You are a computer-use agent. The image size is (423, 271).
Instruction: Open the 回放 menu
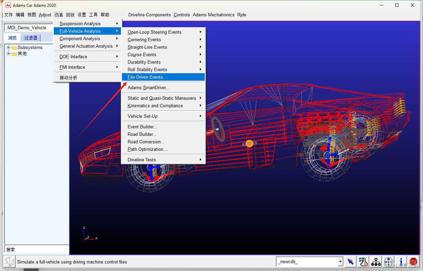point(70,15)
